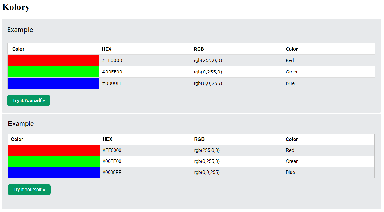The height and width of the screenshot is (212, 384).
Task: Click the #FF0000 hex value in the first table
Action: (112, 60)
